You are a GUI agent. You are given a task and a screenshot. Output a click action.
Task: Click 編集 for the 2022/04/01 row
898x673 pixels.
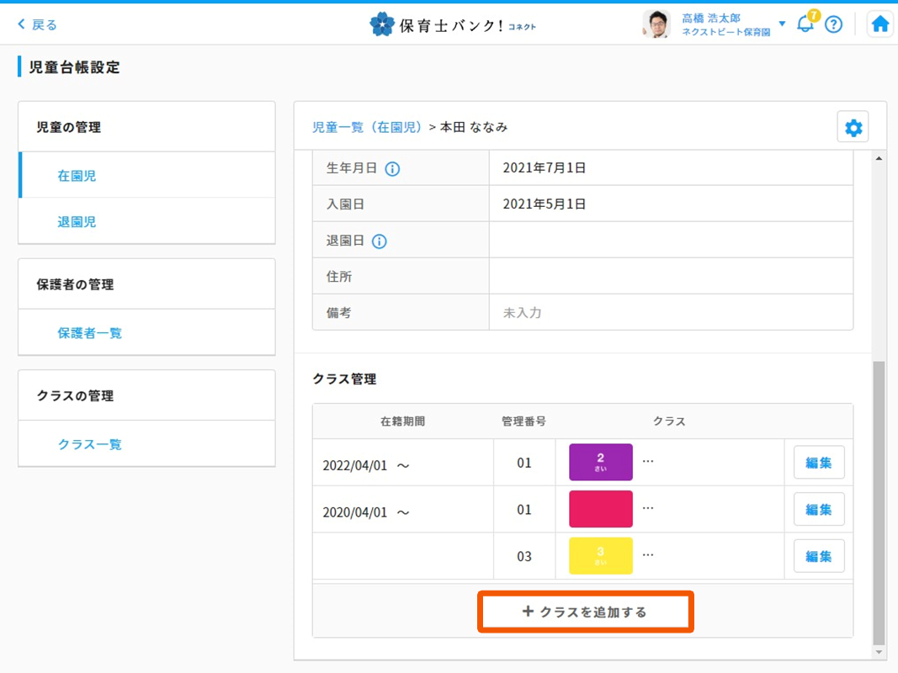tap(818, 463)
